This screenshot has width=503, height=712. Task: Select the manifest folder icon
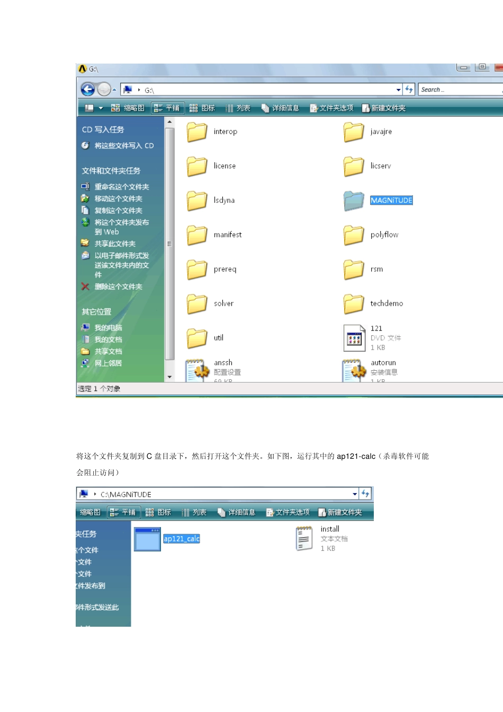(197, 235)
